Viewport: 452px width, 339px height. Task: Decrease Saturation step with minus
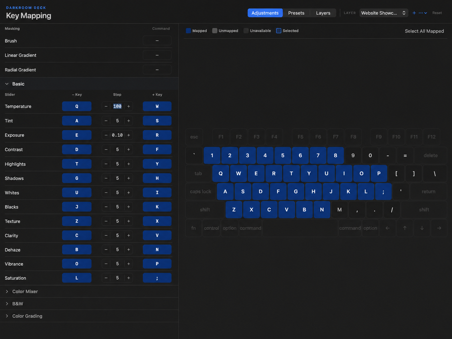point(106,278)
